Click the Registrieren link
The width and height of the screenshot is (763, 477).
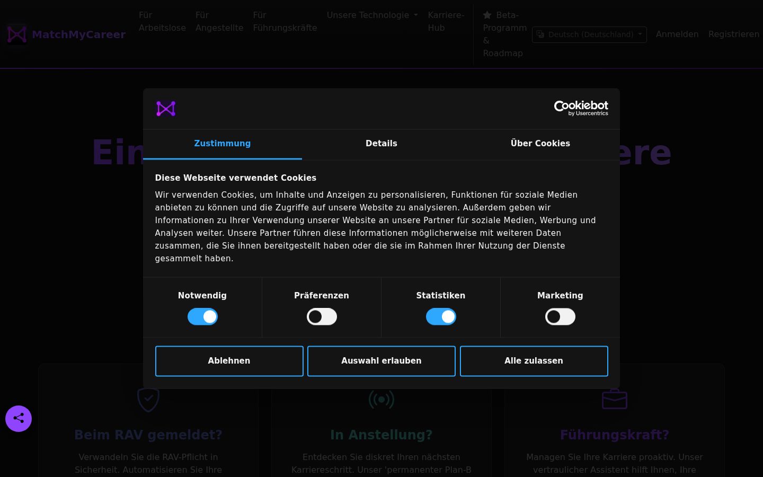(x=734, y=34)
